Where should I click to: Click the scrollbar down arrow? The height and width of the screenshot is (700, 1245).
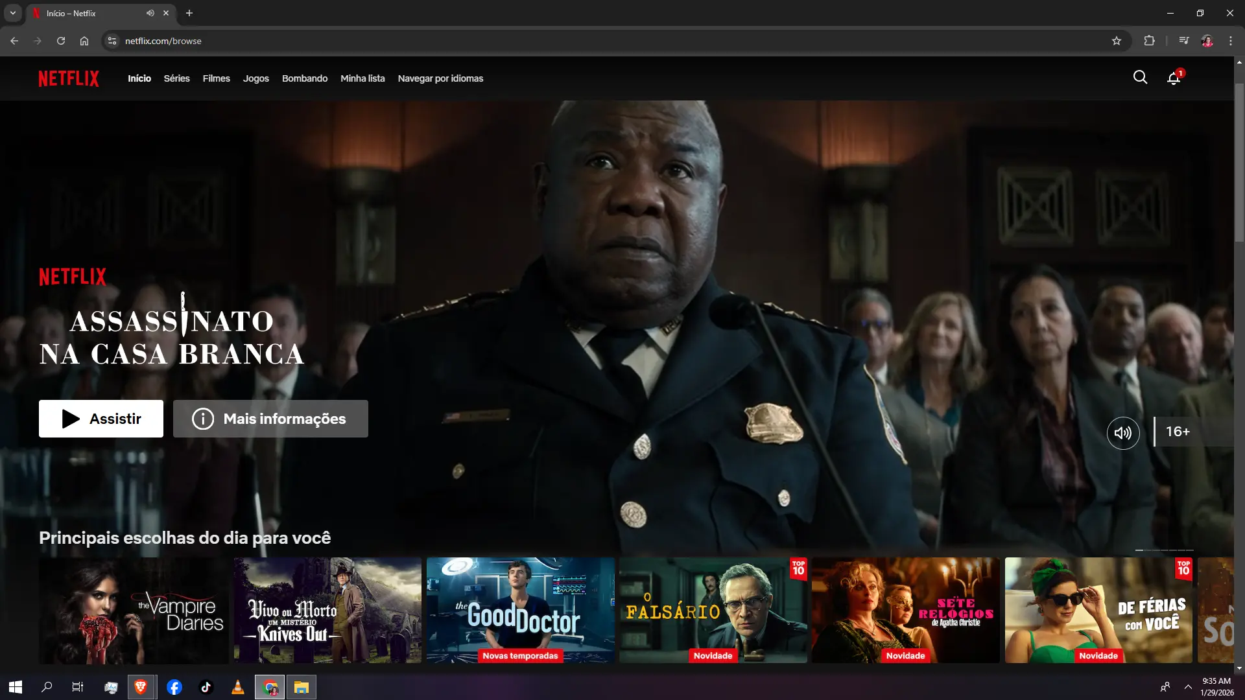pyautogui.click(x=1239, y=668)
